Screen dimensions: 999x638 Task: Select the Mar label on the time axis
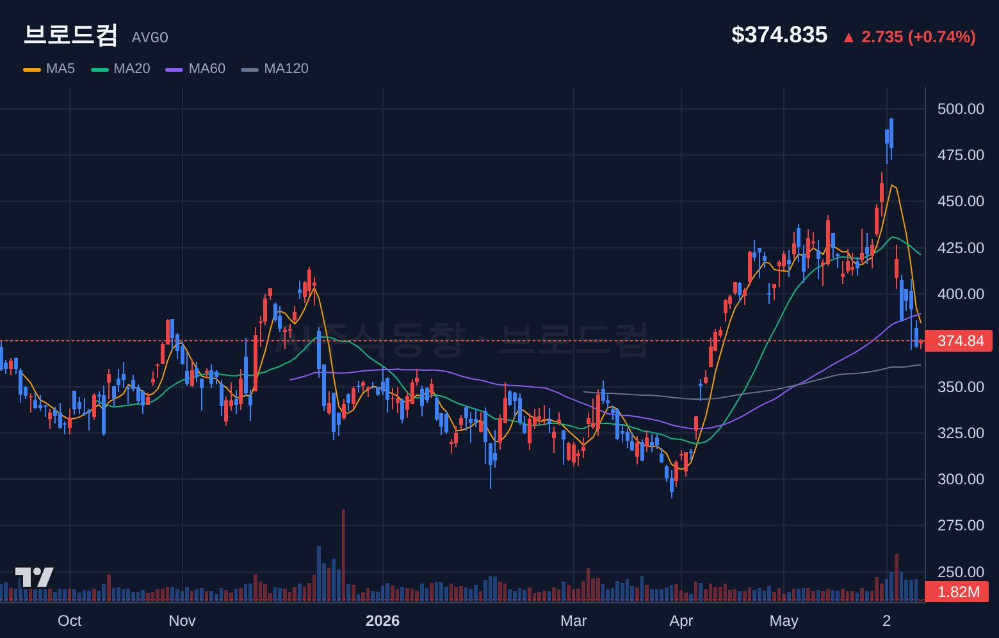coord(574,621)
